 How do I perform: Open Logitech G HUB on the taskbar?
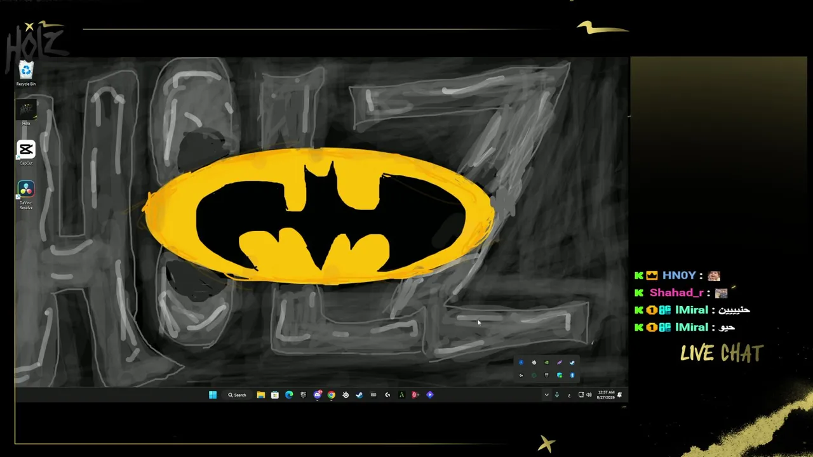point(387,395)
